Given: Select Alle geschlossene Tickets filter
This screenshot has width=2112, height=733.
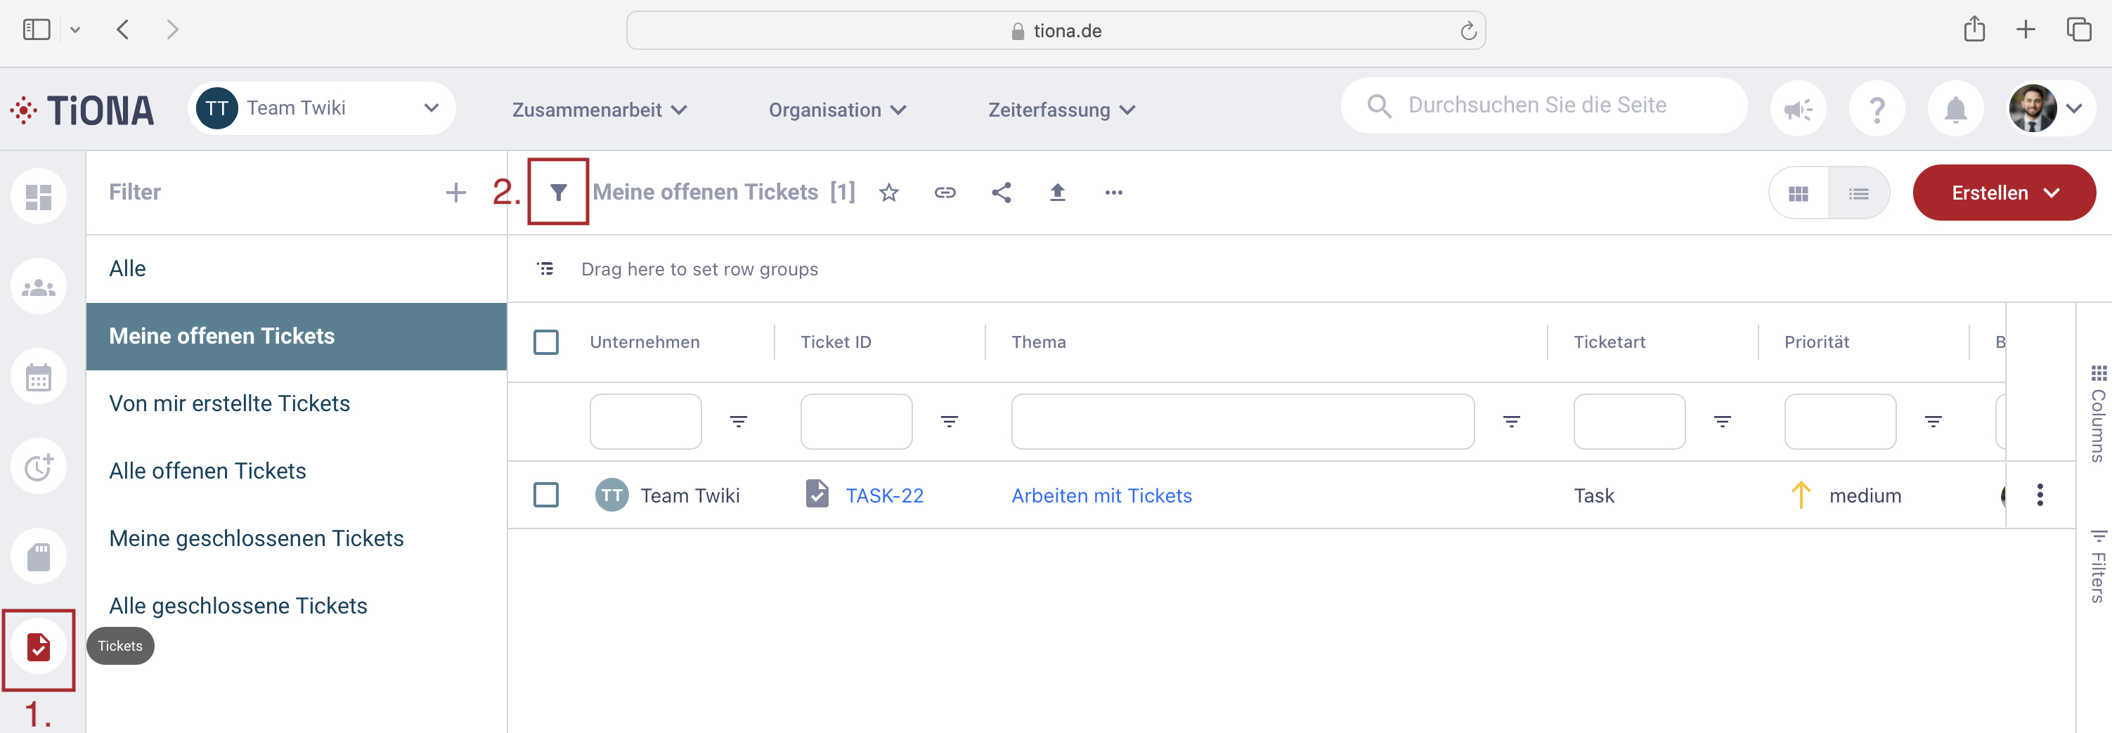Looking at the screenshot, I should [296, 606].
